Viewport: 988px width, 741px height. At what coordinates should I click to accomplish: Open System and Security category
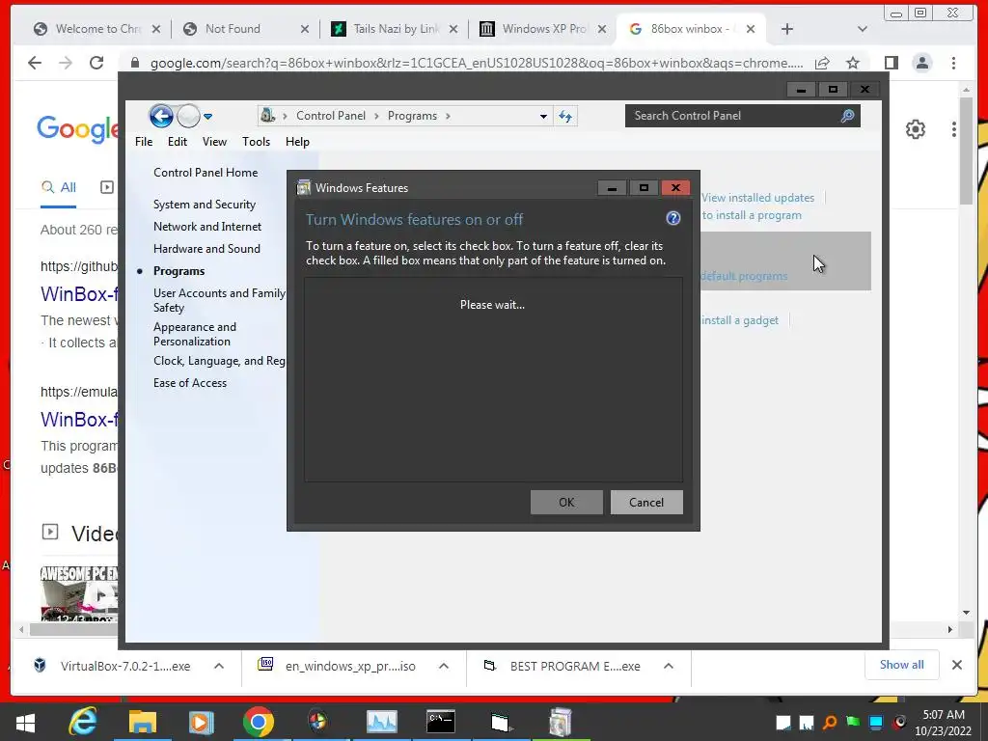[205, 205]
